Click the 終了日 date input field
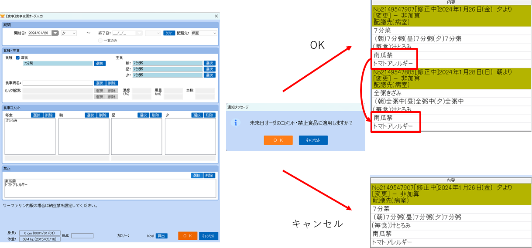 (x=123, y=33)
